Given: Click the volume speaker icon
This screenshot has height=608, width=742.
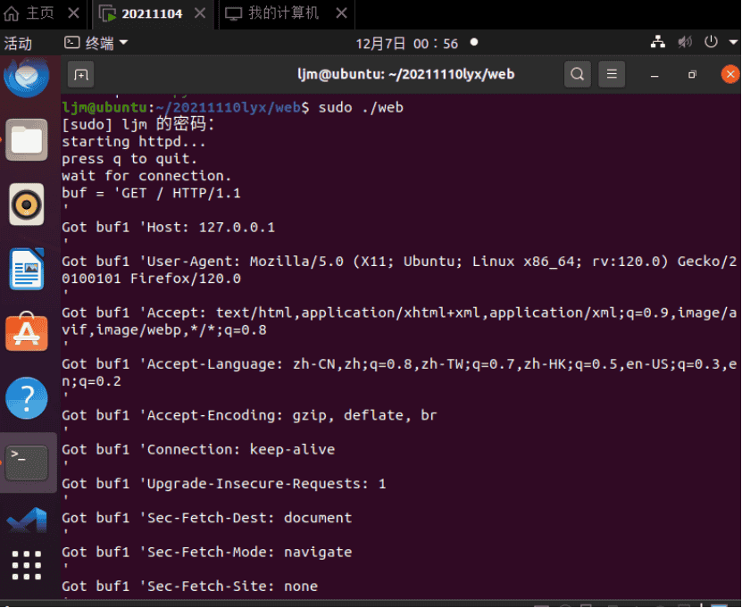Looking at the screenshot, I should pyautogui.click(x=685, y=42).
